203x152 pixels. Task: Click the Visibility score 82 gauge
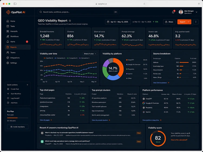coord(158,139)
